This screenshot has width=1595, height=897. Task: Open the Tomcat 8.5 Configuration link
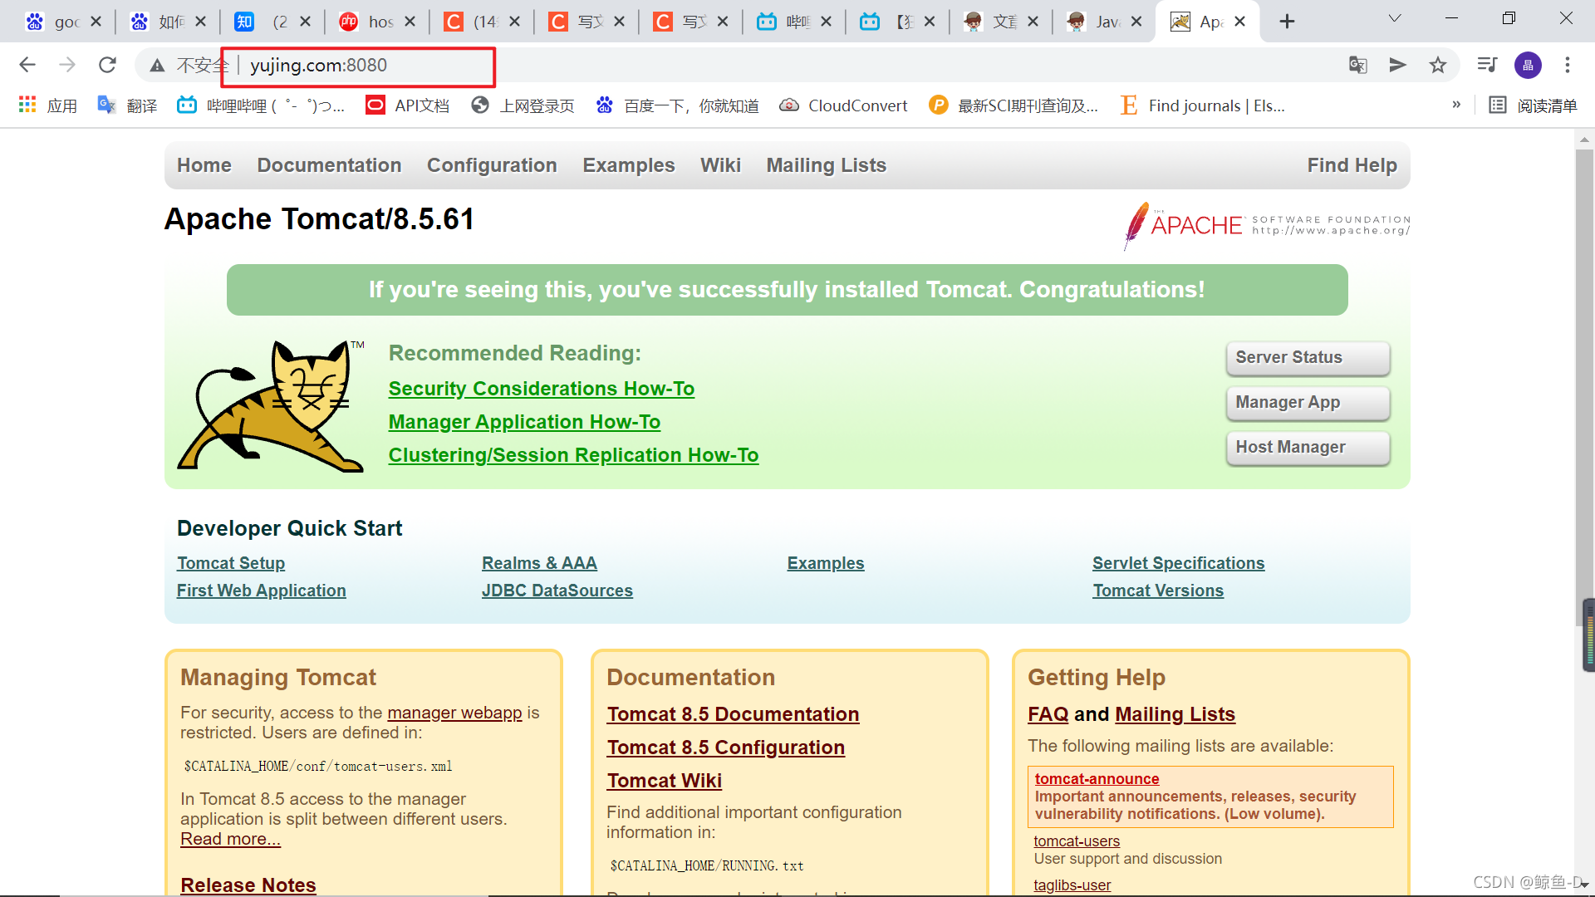pos(726,747)
